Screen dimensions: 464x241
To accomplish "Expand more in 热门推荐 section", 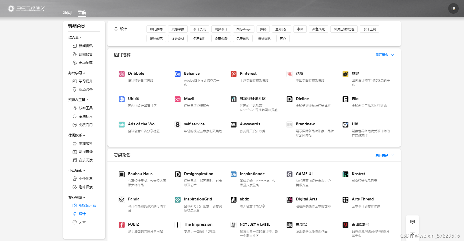I will 385,55.
